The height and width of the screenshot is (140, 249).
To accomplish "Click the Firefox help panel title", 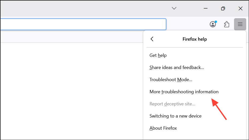I will [195, 39].
